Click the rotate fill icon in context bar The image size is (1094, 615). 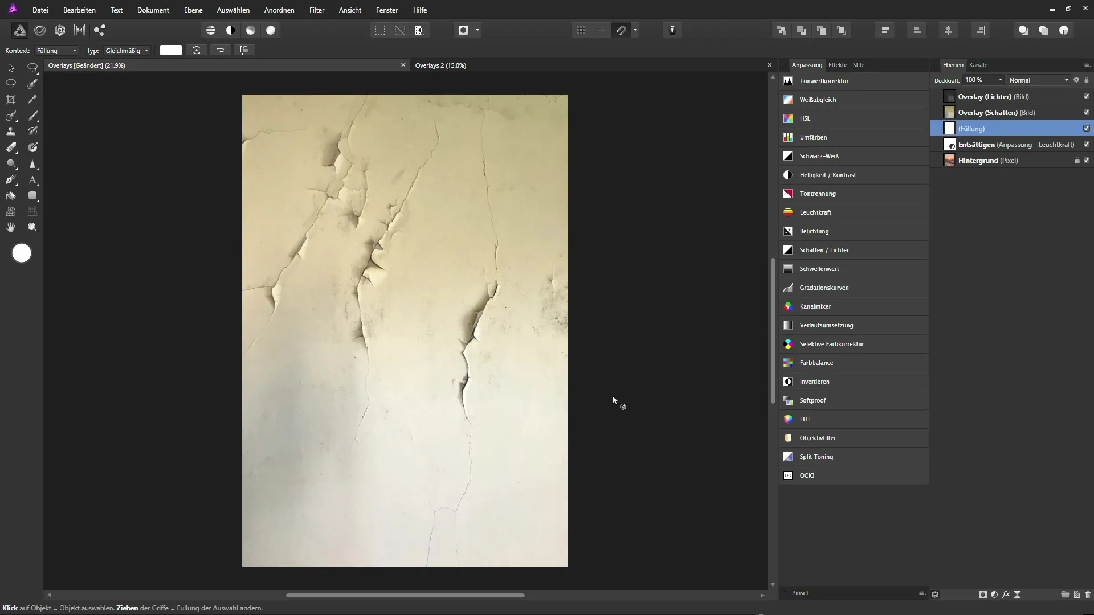pyautogui.click(x=197, y=50)
